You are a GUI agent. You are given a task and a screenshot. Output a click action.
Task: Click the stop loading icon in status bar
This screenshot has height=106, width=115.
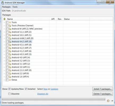pyautogui.click(x=108, y=101)
